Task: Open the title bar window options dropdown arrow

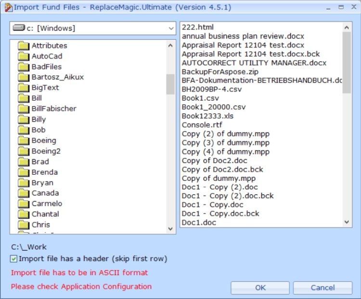Action: pyautogui.click(x=328, y=7)
